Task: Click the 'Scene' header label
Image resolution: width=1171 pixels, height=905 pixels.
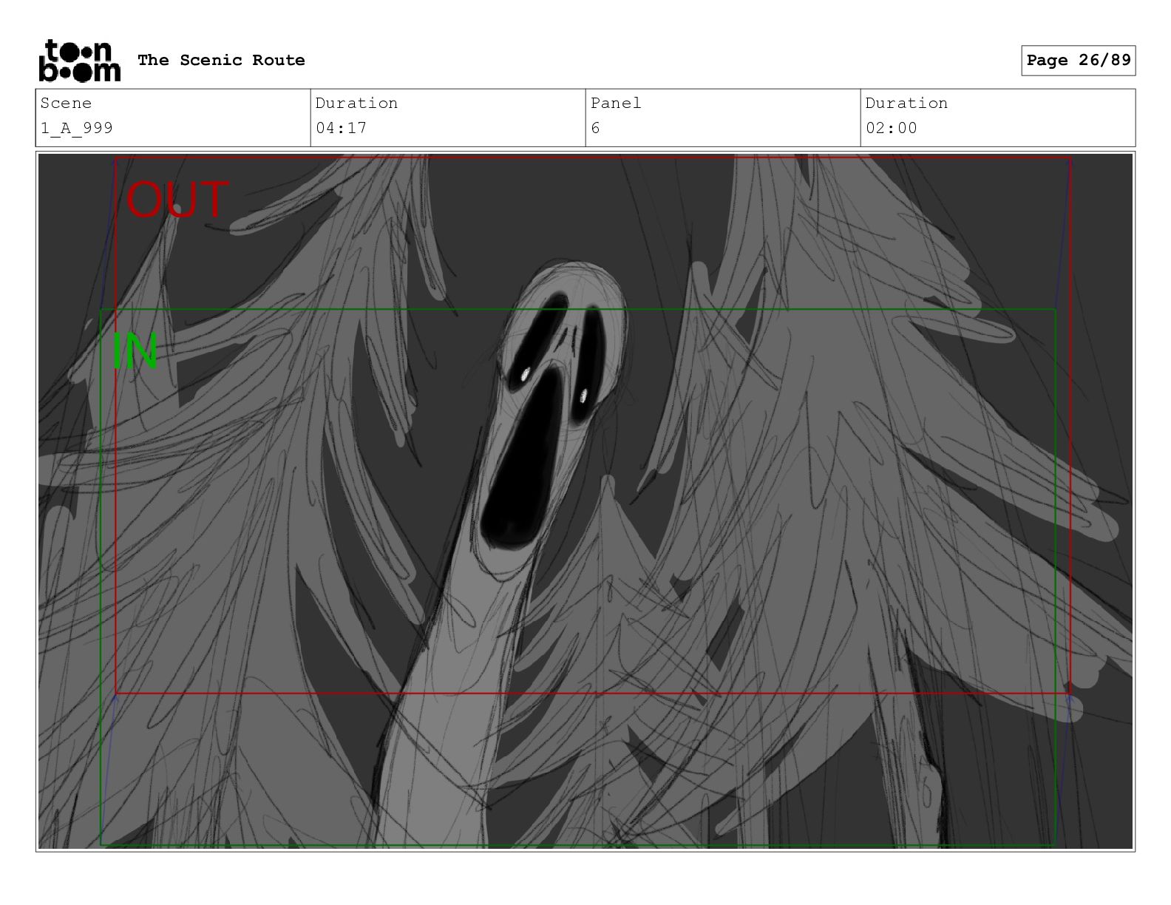Action: click(66, 104)
